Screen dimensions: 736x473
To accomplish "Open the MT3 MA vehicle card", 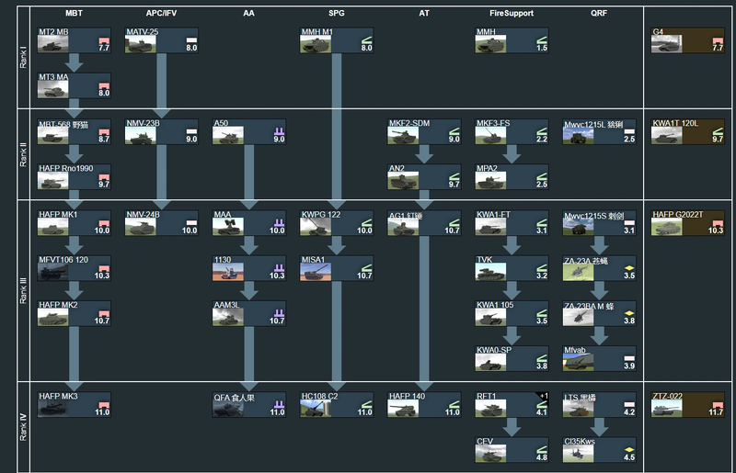I will pyautogui.click(x=75, y=85).
